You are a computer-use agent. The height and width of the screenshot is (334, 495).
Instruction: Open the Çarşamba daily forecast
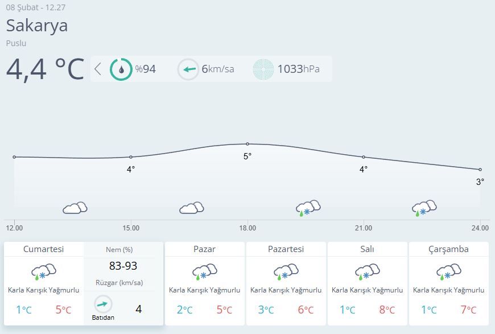(x=448, y=283)
